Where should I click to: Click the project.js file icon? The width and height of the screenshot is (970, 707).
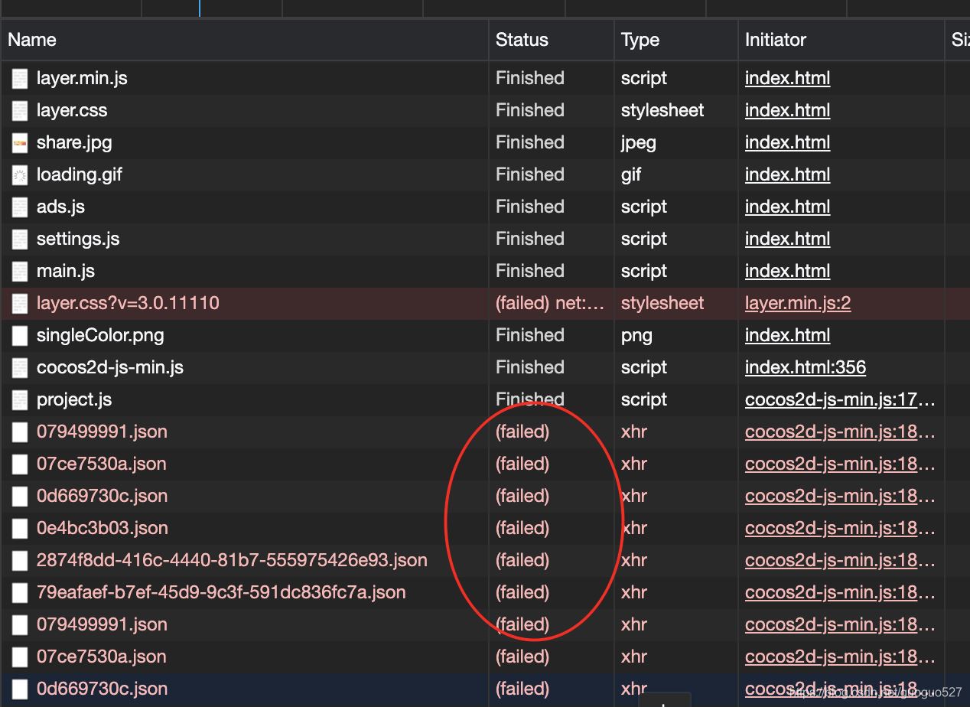pos(20,400)
